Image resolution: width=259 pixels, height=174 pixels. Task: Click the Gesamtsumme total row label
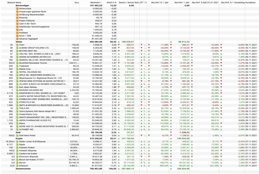23,169
